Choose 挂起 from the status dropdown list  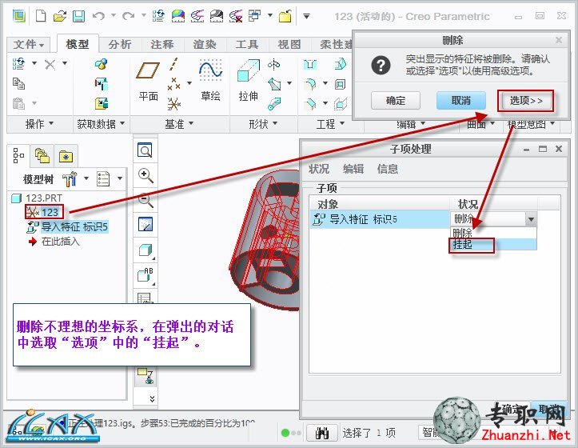[492, 244]
